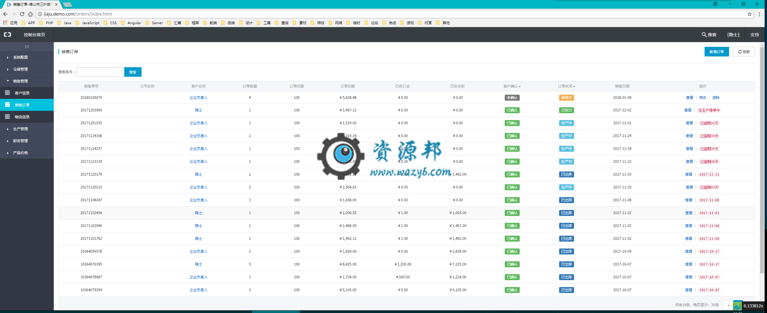Click 未确认 badge for order 20180109670

(512, 98)
